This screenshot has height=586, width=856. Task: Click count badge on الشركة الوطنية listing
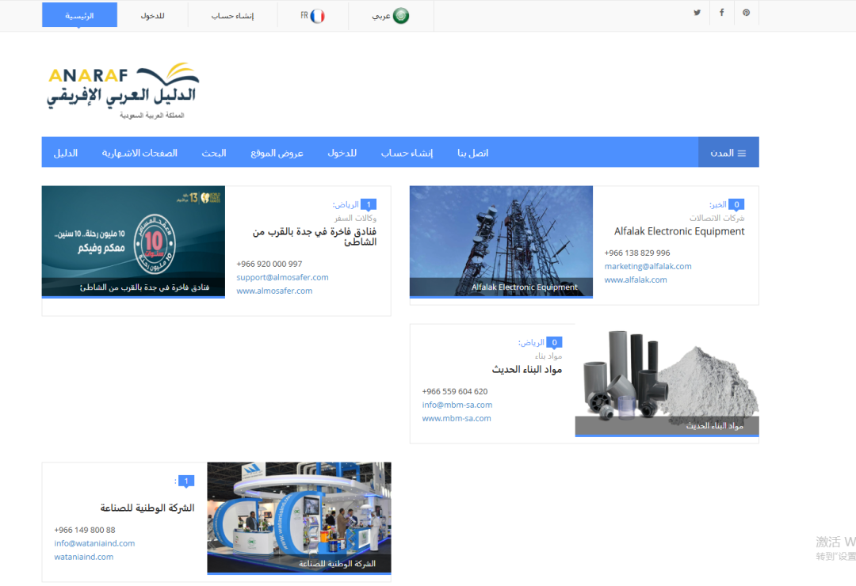click(x=186, y=481)
